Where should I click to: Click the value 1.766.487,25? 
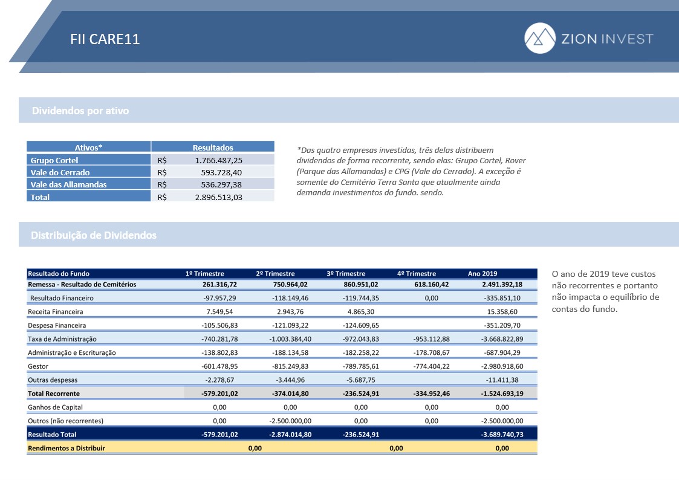(219, 160)
